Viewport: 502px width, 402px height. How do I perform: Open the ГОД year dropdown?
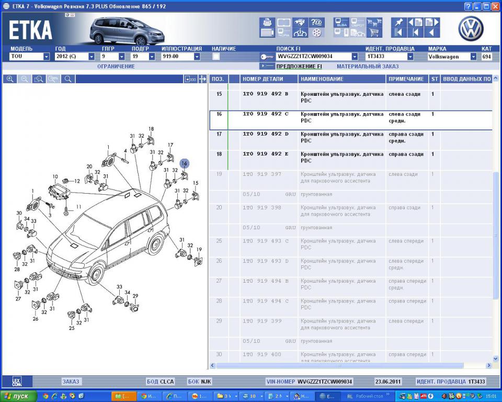point(91,57)
